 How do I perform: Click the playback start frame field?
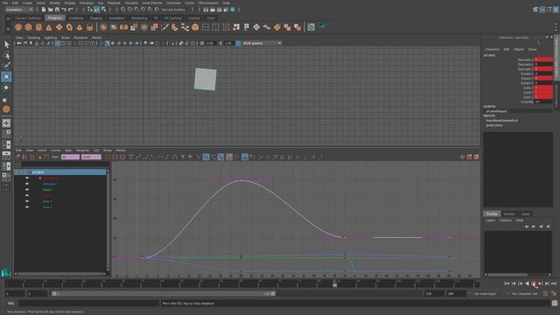coord(37,294)
